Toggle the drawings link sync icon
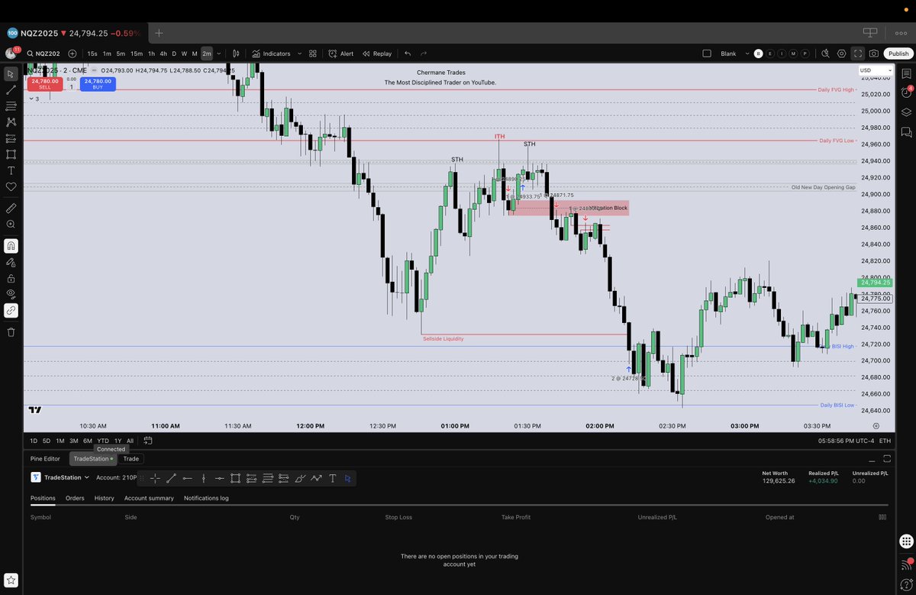The image size is (916, 595). point(11,310)
